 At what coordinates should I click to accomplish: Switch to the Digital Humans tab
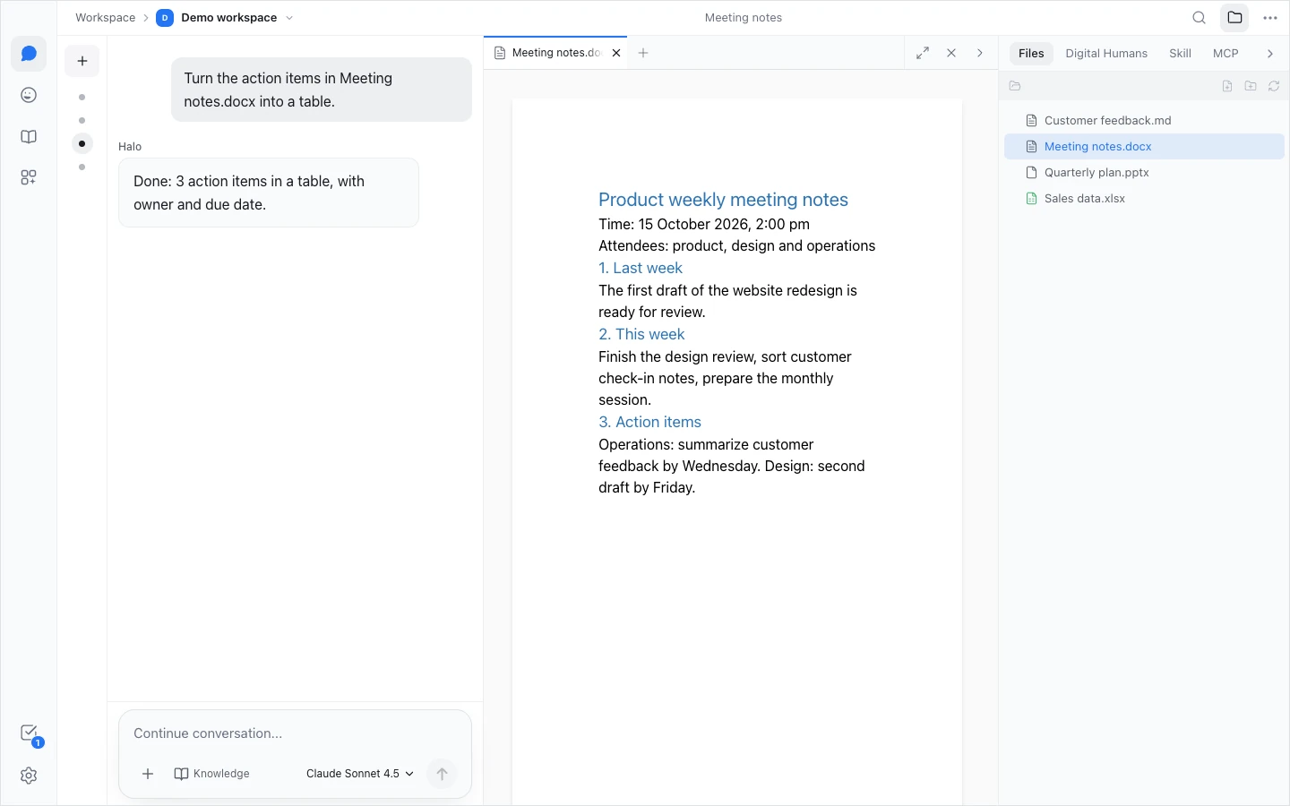1106,54
